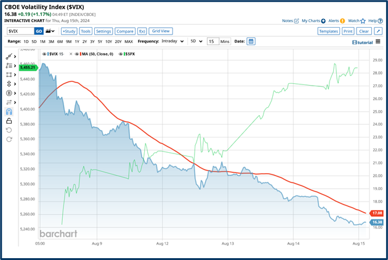Open the Settings button
Screen dimensions: 388x260
pyautogui.click(x=103, y=31)
